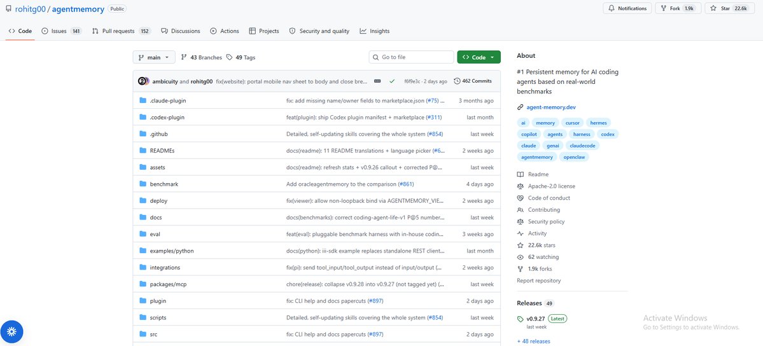The image size is (763, 346).
Task: Click the folder icon beside assets
Action: (143, 167)
